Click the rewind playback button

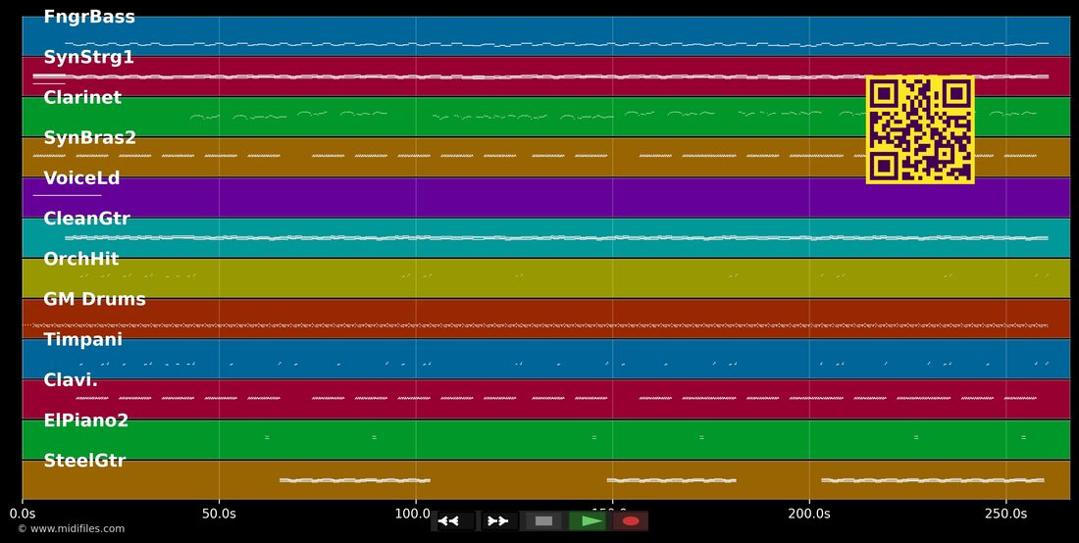point(454,521)
